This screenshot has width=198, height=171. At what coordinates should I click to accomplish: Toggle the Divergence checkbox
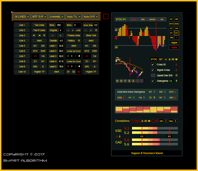click(153, 81)
